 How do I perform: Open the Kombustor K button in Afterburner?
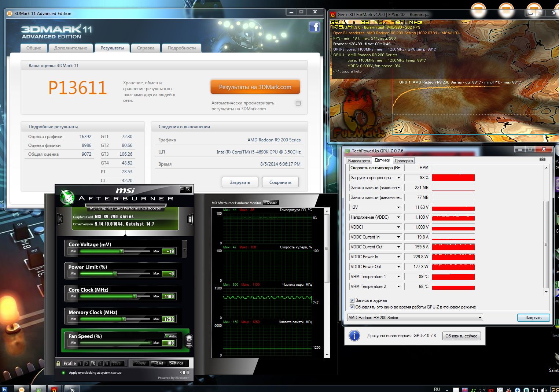[60, 219]
